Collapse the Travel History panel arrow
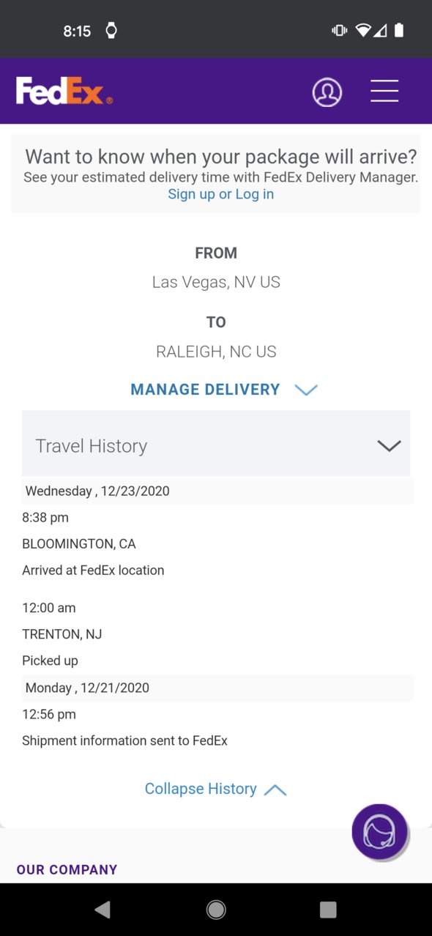Screen dimensions: 432x936 389,445
